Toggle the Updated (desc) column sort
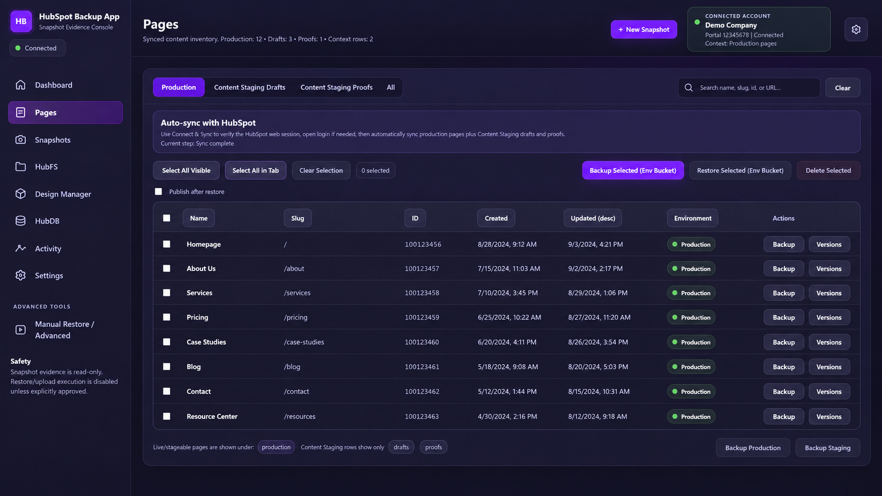The height and width of the screenshot is (496, 882). [592, 218]
